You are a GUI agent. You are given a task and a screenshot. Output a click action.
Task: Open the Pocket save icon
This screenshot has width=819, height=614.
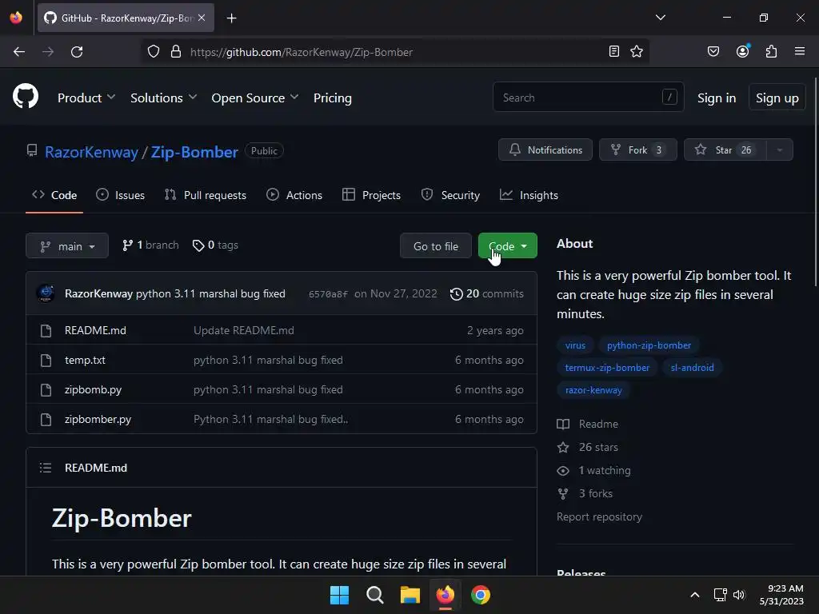713,51
